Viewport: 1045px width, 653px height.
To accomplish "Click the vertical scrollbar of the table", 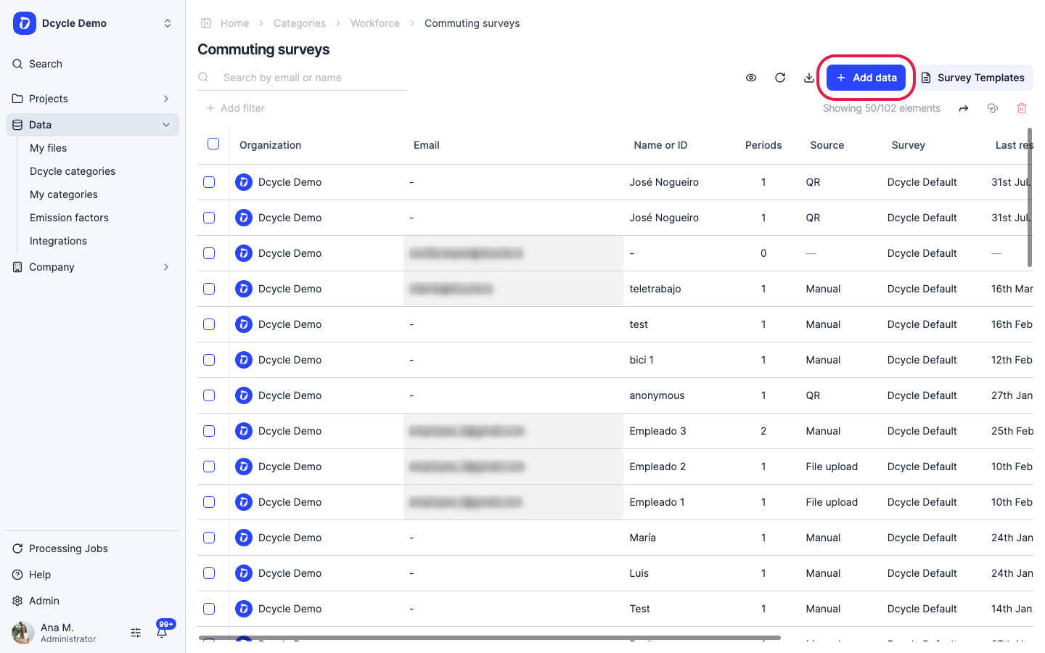I will point(1030,197).
